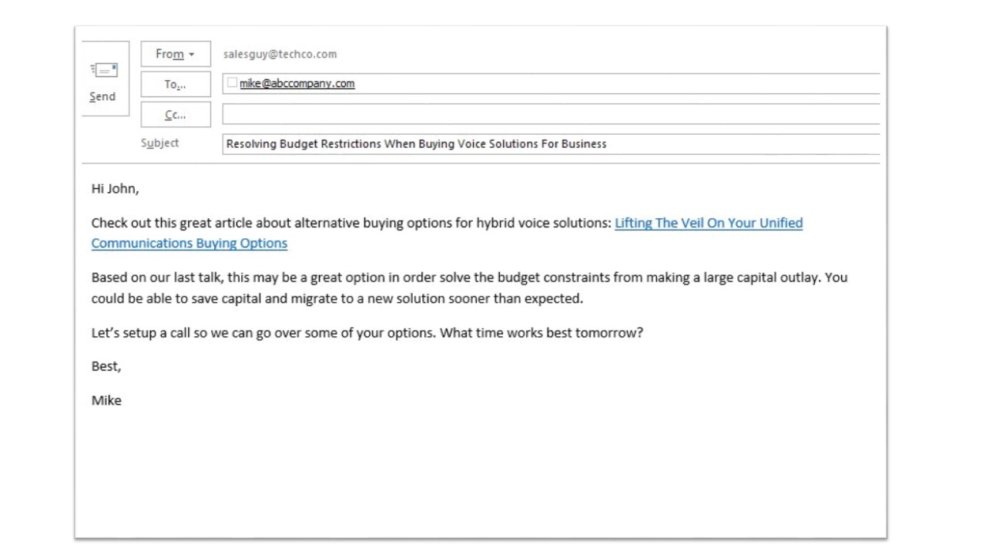986x555 pixels.
Task: Click the 'Based on our last talk' paragraph
Action: [469, 288]
